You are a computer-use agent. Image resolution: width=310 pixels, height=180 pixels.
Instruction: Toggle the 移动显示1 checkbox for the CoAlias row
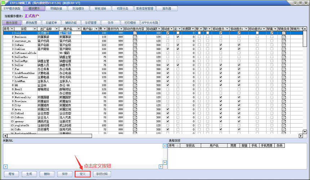click(239, 49)
